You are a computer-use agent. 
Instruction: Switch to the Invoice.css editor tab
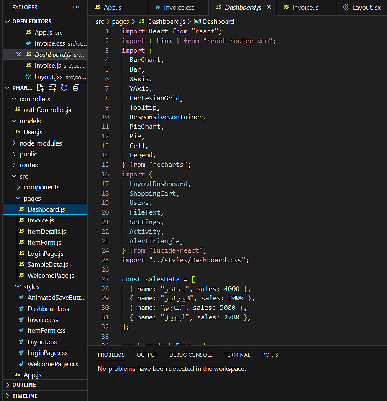pyautogui.click(x=179, y=8)
